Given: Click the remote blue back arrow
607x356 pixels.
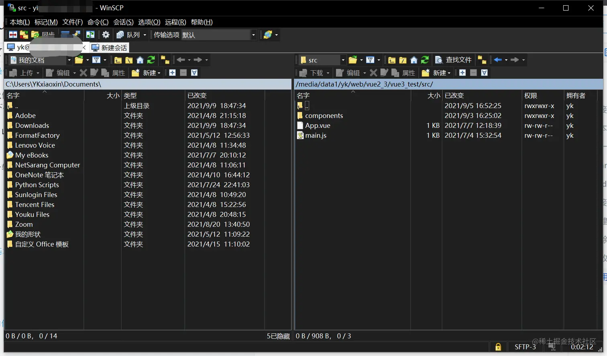Looking at the screenshot, I should (x=498, y=60).
